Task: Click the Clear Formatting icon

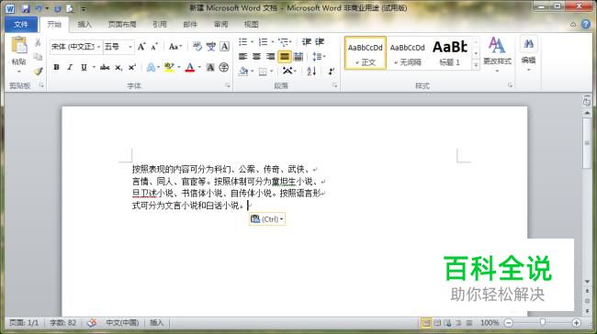Action: pos(197,47)
